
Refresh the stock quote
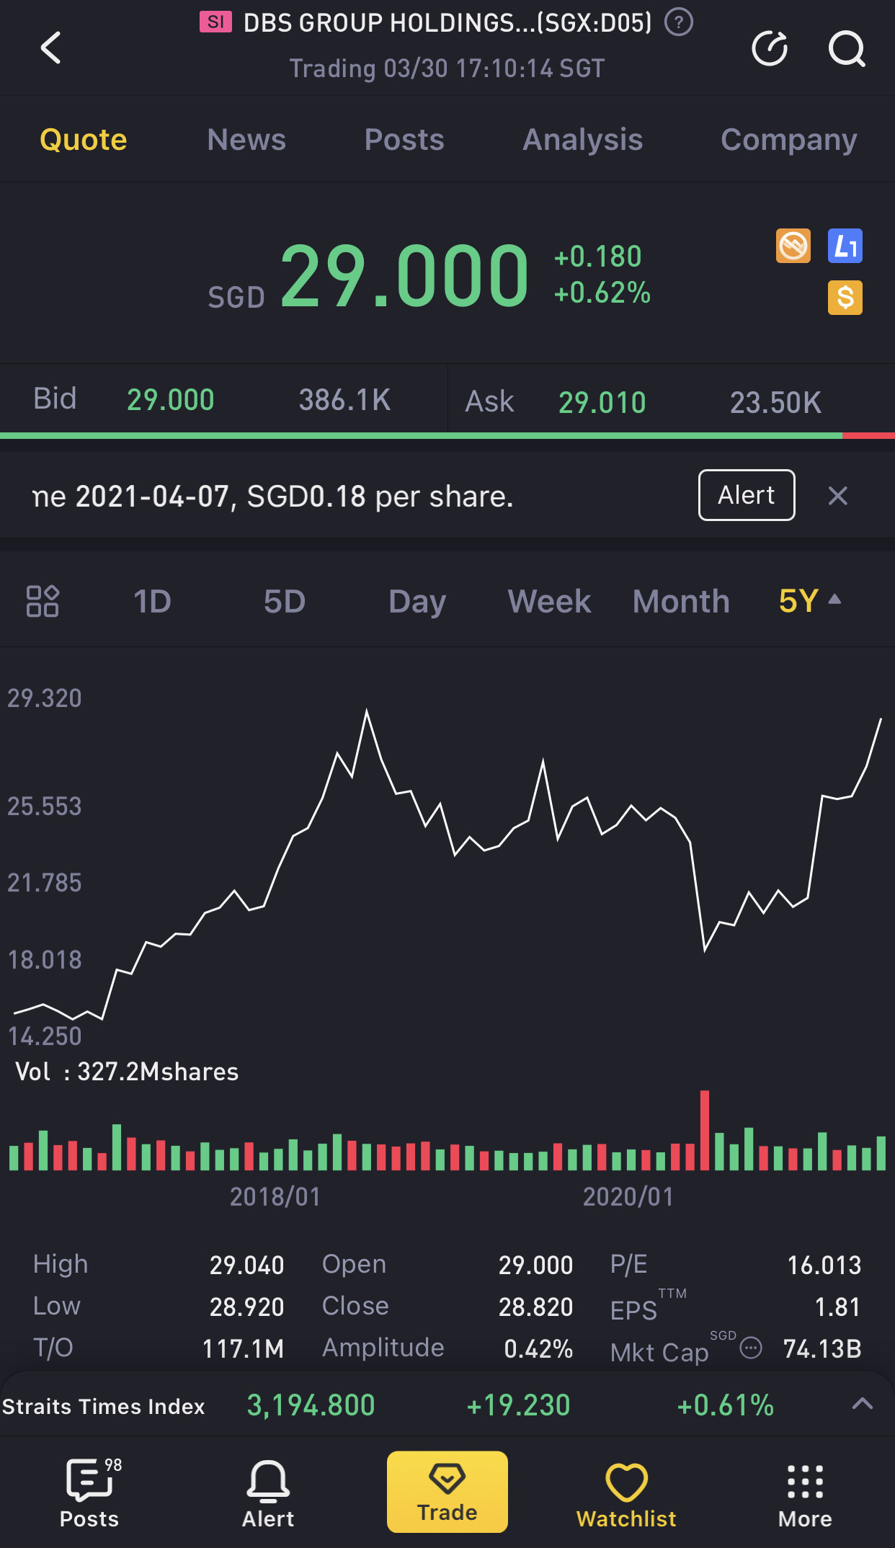click(x=770, y=48)
